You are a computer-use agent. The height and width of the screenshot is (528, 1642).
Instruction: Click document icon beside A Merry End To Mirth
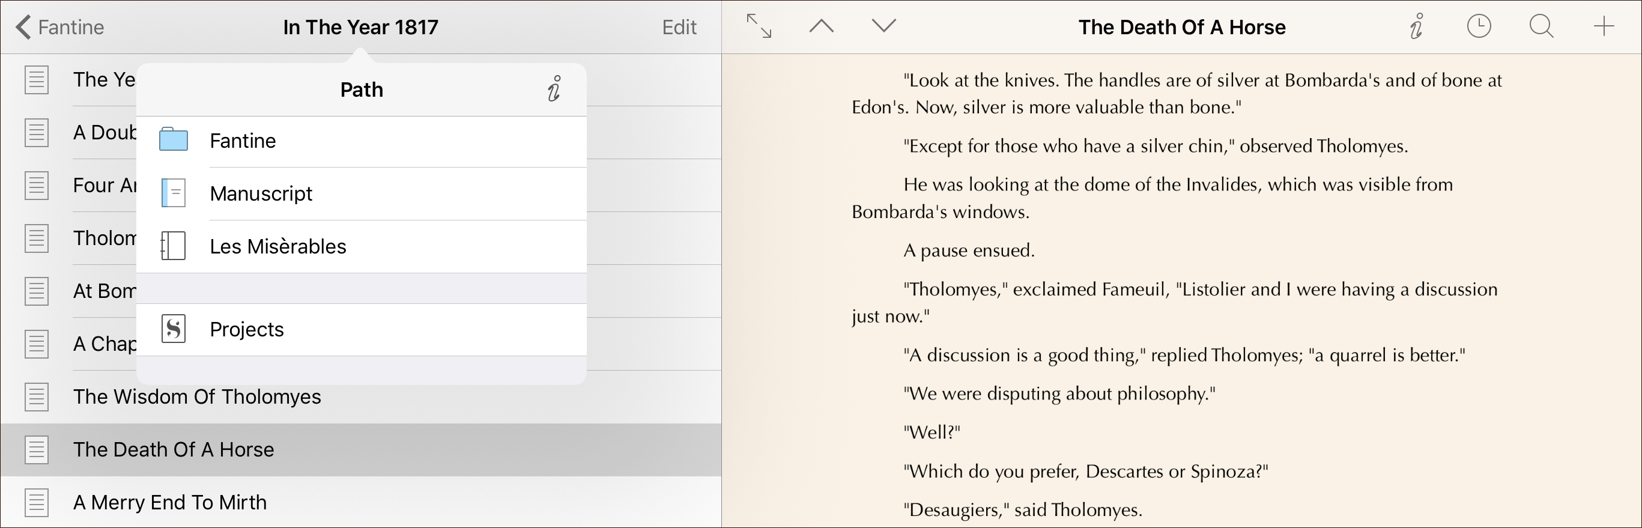tap(36, 503)
